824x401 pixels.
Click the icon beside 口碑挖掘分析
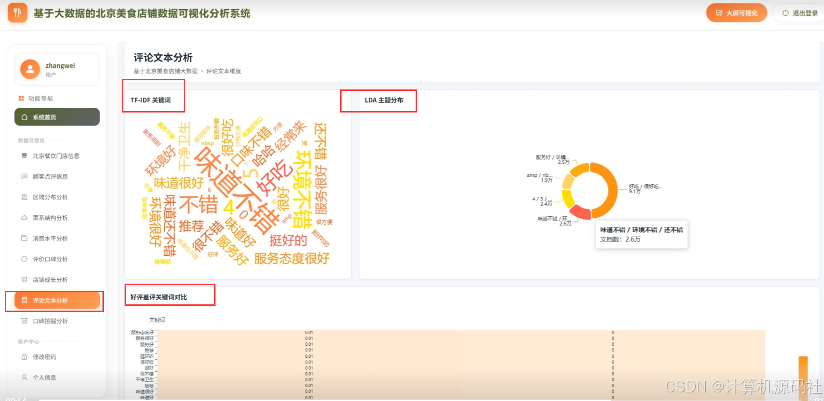pyautogui.click(x=24, y=321)
